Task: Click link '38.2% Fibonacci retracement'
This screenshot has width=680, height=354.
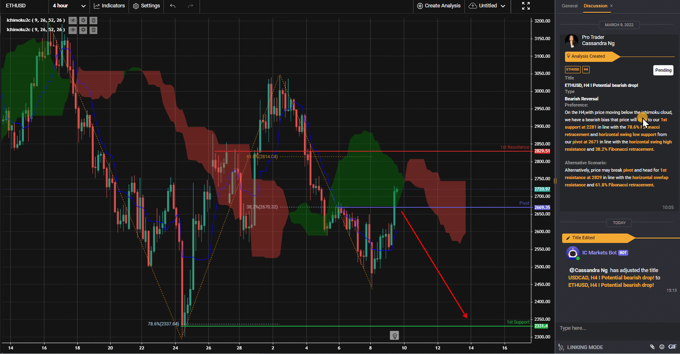Action: tap(625, 149)
